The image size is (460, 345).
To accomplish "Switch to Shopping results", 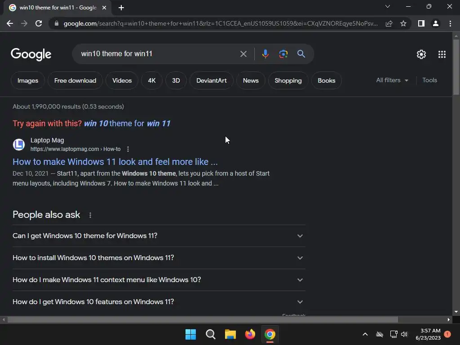I will coord(288,80).
